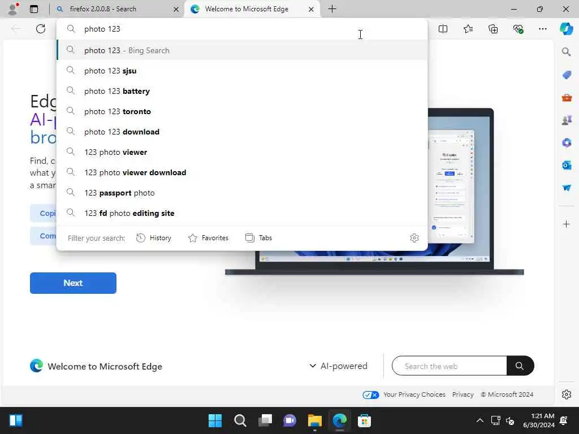Click the Search the web field
Image resolution: width=579 pixels, height=434 pixels.
[x=450, y=366]
